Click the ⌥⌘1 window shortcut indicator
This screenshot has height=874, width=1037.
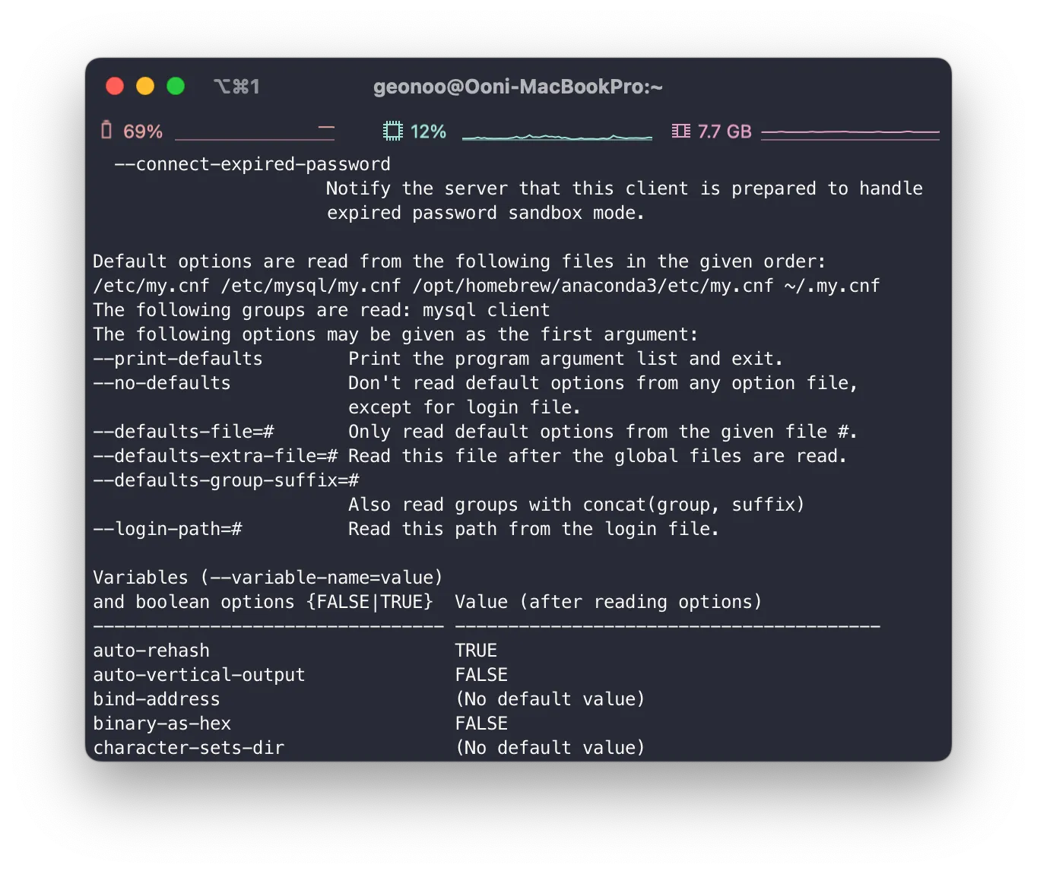237,87
